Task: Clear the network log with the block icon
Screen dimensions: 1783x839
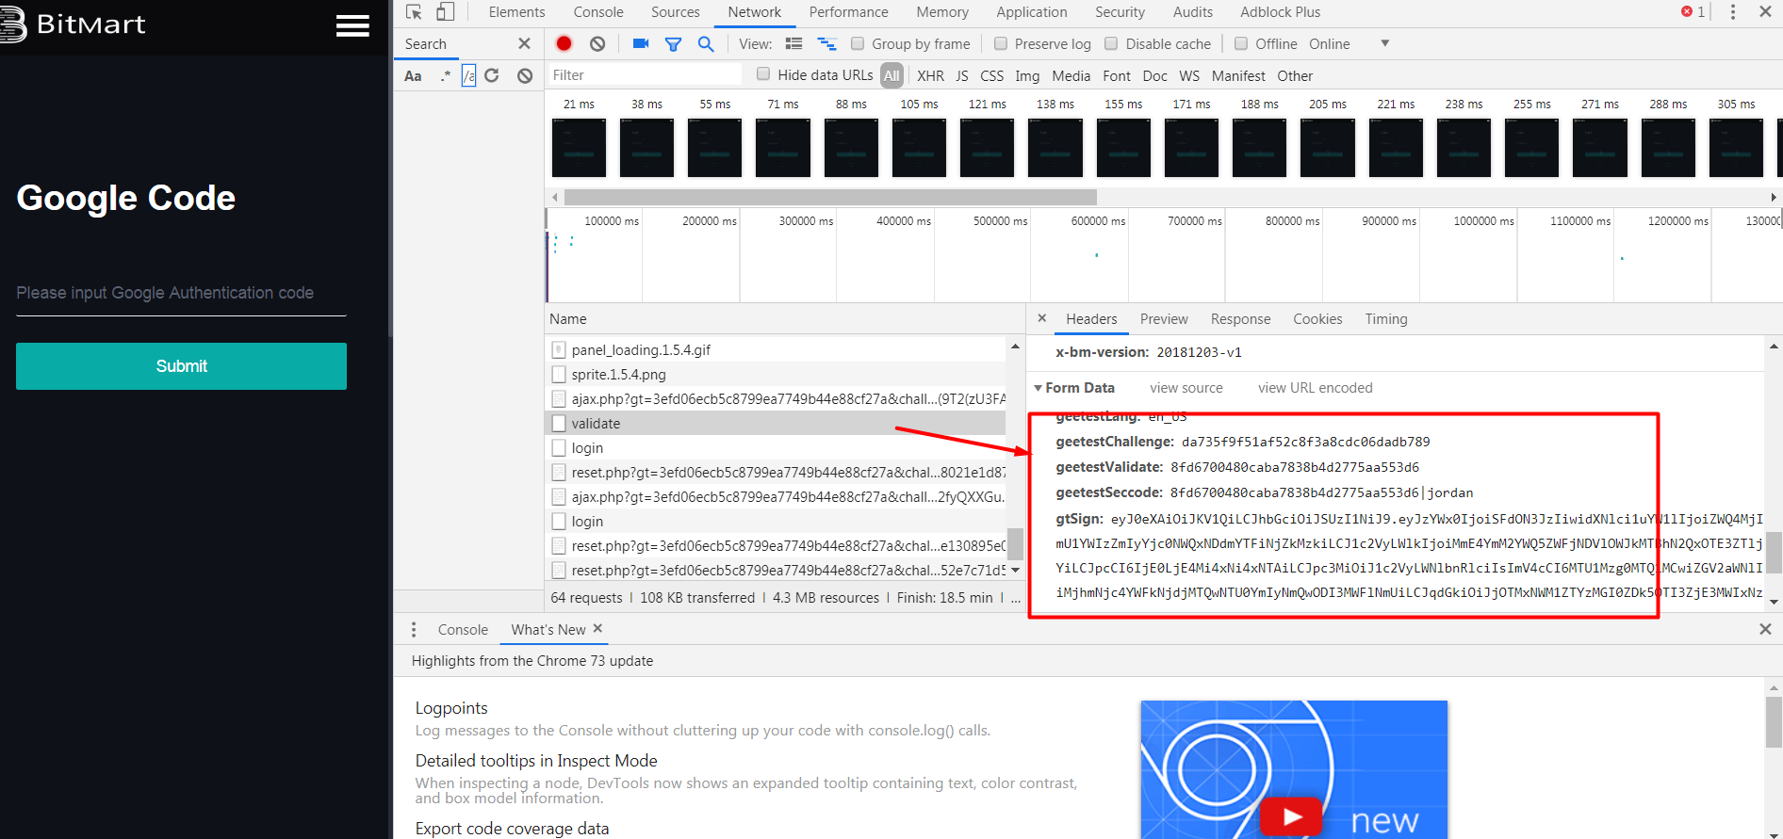Action: point(597,43)
